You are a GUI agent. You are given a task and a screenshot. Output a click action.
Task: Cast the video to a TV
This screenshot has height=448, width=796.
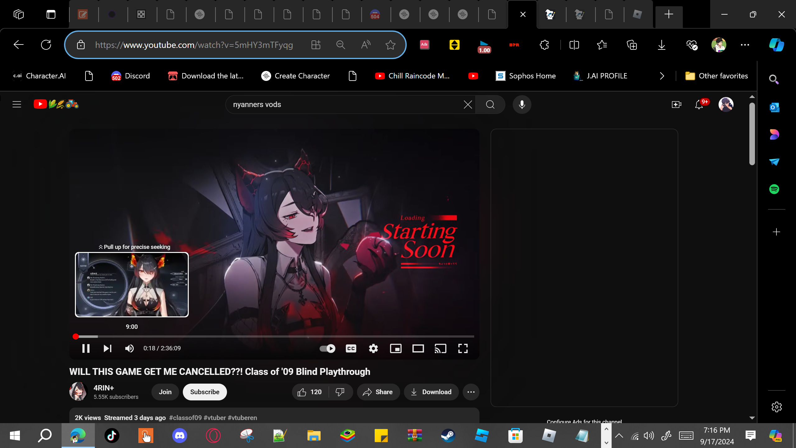(x=441, y=348)
